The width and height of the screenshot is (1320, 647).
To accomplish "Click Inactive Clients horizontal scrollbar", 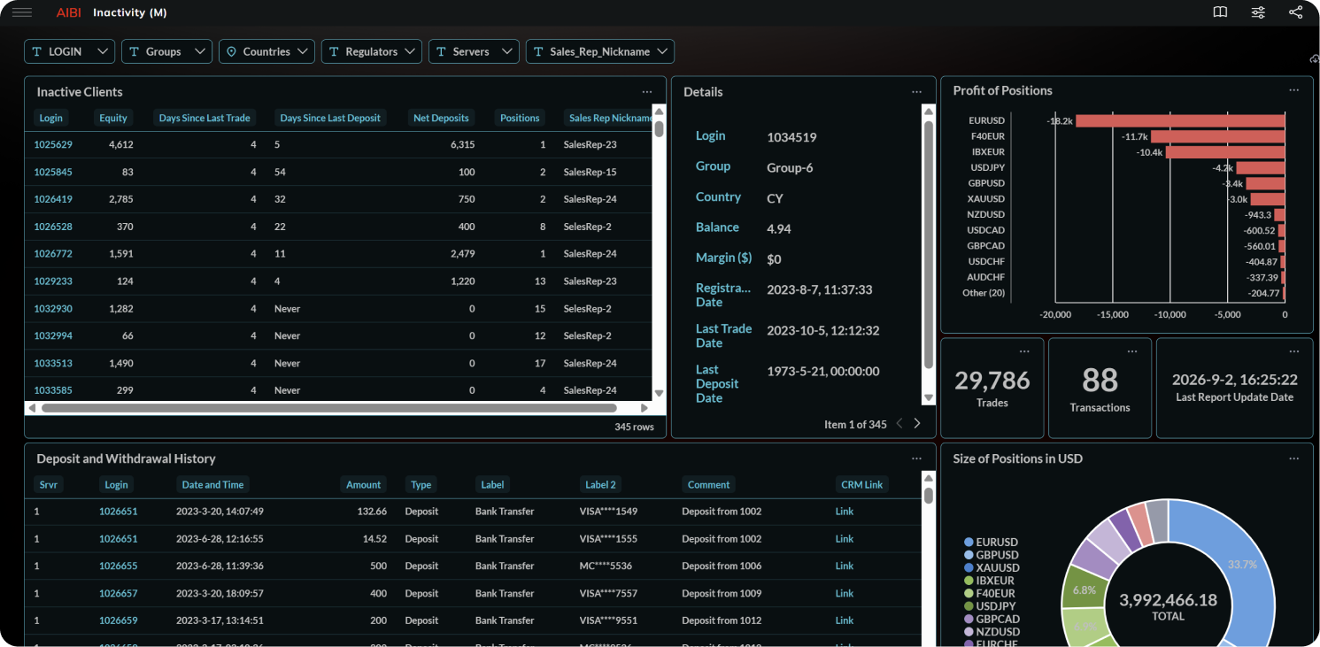I will click(328, 408).
